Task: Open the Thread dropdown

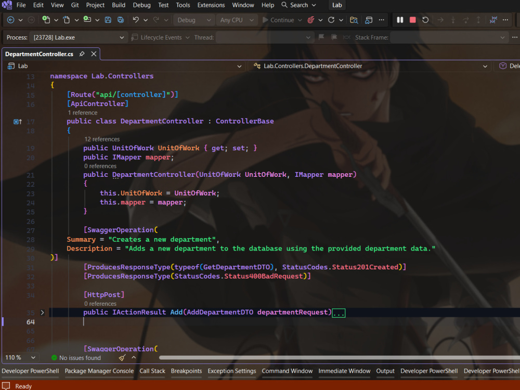Action: pos(264,37)
